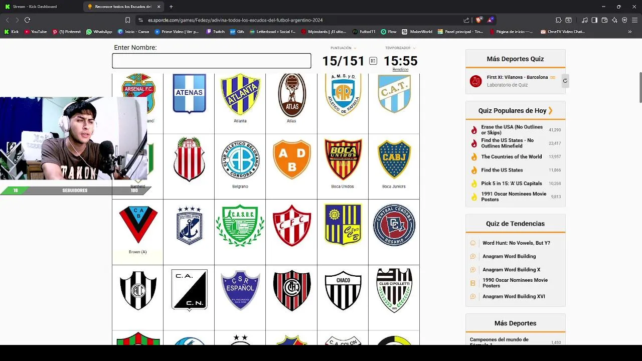Image resolution: width=642 pixels, height=361 pixels.
Task: Open Brave Rewards triangle icon
Action: (491, 20)
